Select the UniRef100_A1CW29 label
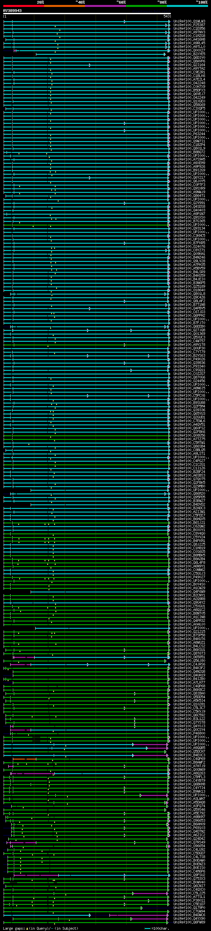Image resolution: width=211 pixels, height=931 pixels. pos(189,588)
